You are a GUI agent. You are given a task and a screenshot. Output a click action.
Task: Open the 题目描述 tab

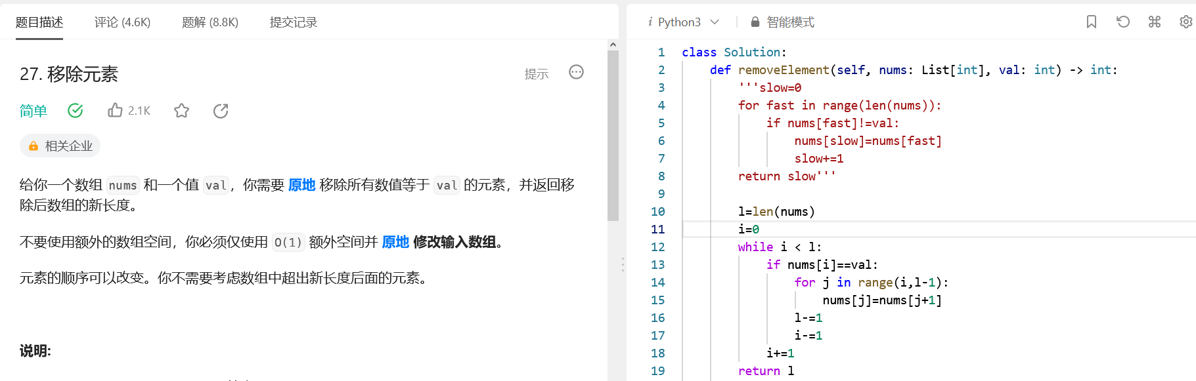(x=39, y=22)
